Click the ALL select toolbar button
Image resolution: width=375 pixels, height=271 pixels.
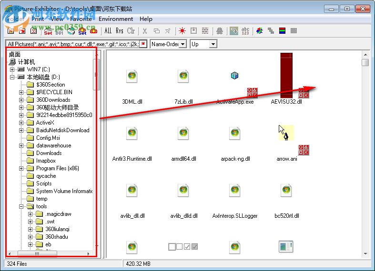pos(108,31)
